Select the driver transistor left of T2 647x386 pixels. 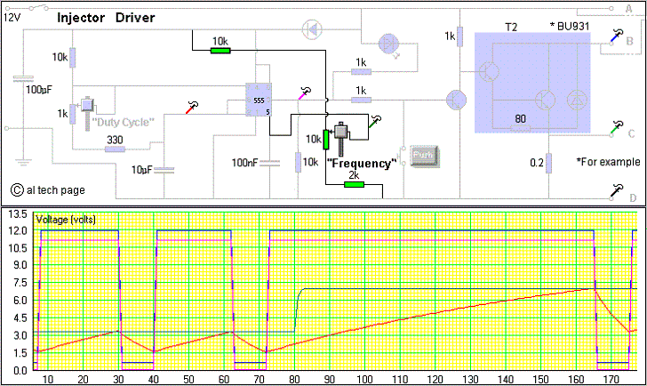(457, 100)
